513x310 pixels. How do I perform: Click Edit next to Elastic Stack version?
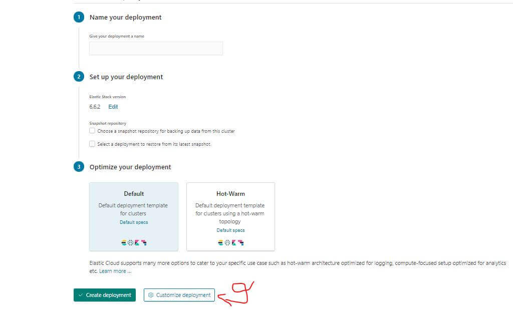(x=113, y=107)
